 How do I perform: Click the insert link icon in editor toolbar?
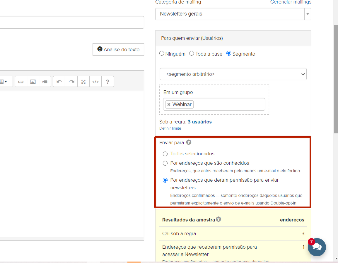(x=21, y=82)
